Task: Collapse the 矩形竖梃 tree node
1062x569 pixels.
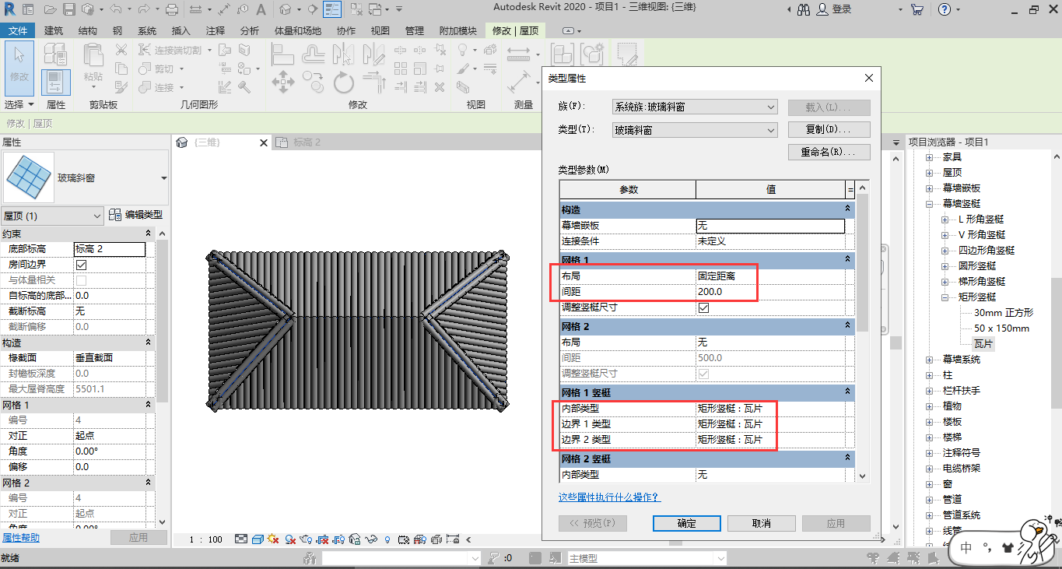Action: point(945,297)
